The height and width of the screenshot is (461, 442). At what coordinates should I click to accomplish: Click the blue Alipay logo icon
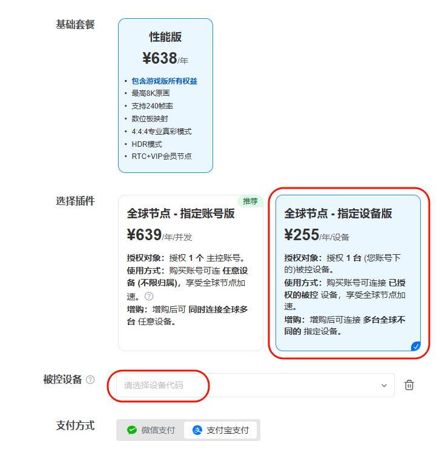[x=197, y=430]
